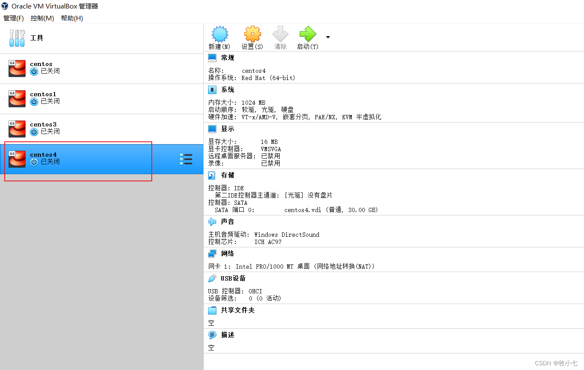Open the 网络 section header link
The width and height of the screenshot is (584, 370).
coord(228,254)
